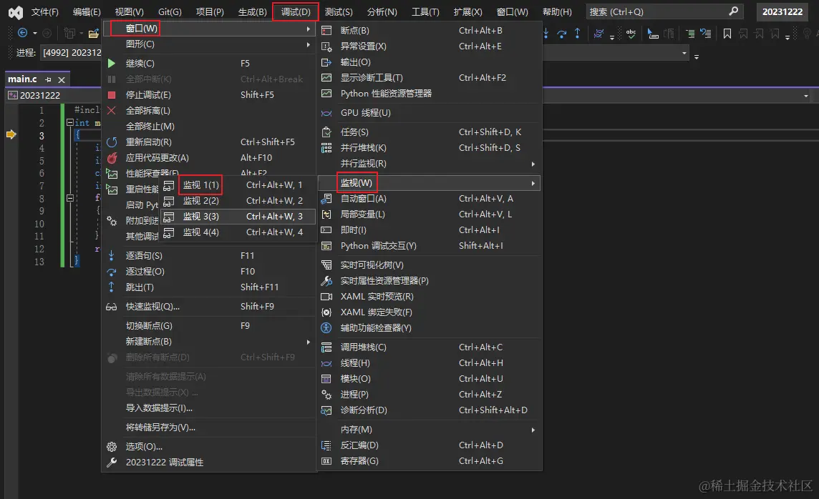Click the 调用堆栈(C) icon

tap(326, 347)
